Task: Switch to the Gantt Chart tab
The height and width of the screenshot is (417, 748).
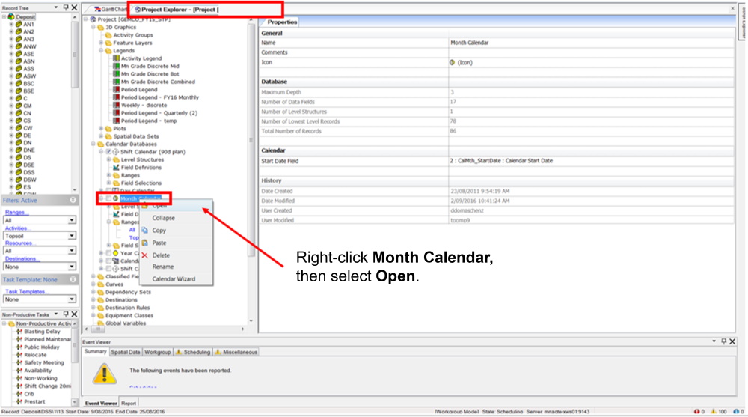Action: [x=110, y=9]
